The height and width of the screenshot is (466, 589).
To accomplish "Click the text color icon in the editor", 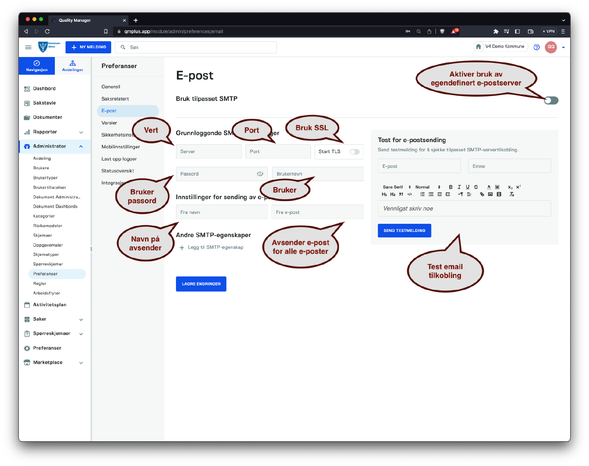I will [489, 187].
